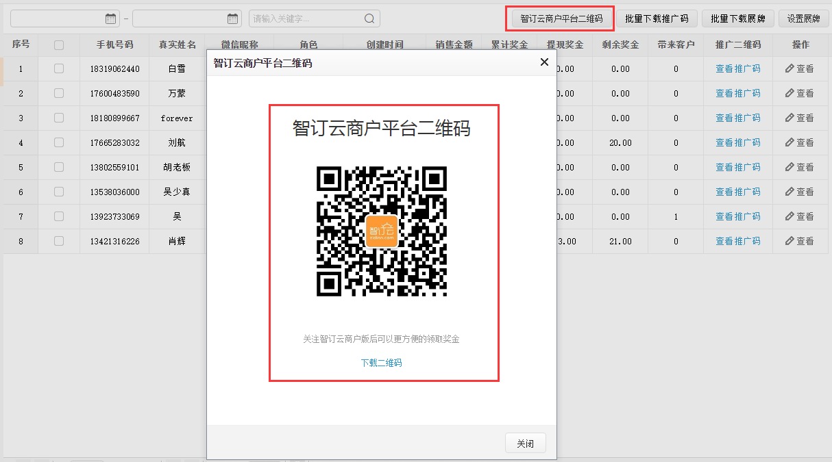Toggle the select-all checkbox in table header
The image size is (832, 462).
tap(59, 45)
